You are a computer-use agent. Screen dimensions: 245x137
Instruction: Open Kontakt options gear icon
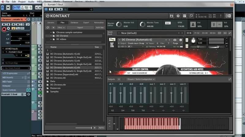point(178,16)
